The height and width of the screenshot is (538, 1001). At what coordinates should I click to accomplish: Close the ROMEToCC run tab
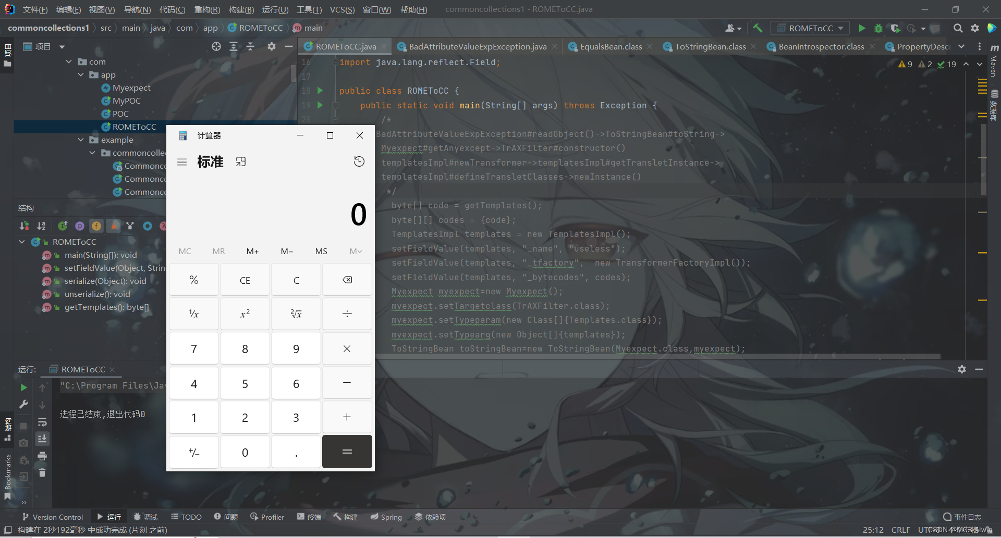(112, 370)
